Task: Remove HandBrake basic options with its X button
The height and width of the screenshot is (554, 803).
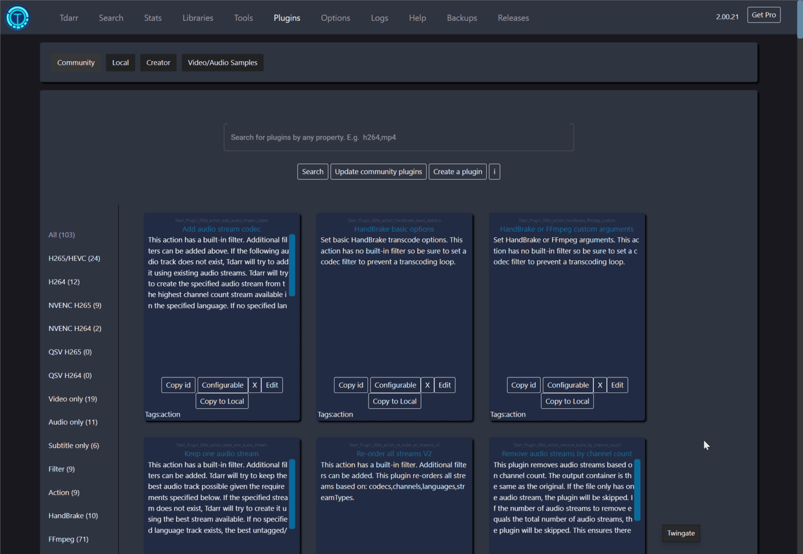Action: (x=427, y=385)
